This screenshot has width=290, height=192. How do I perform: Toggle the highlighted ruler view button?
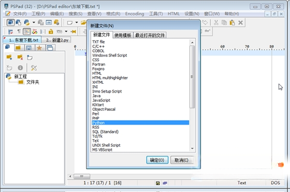click(x=27, y=32)
